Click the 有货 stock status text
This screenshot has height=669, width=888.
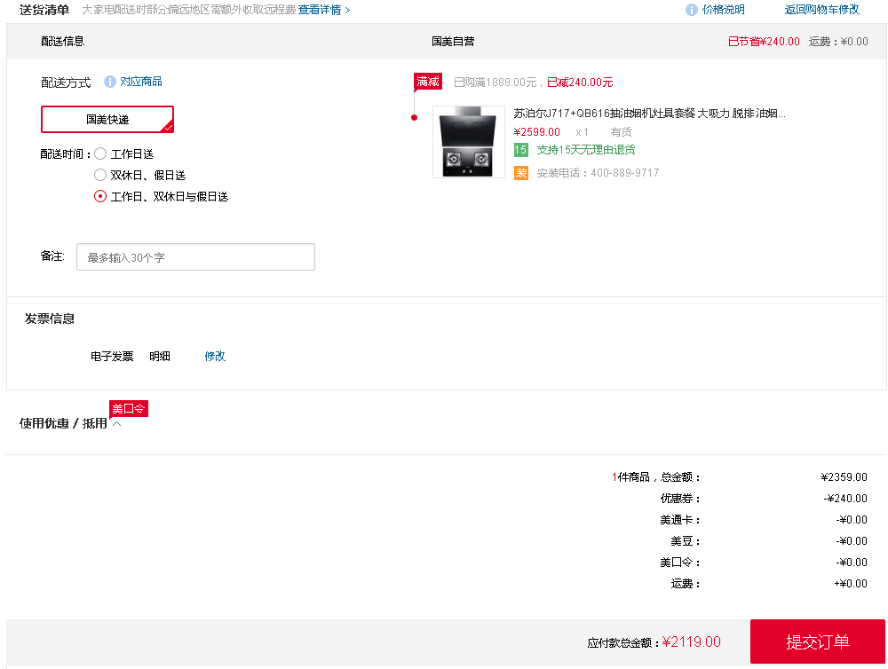622,132
